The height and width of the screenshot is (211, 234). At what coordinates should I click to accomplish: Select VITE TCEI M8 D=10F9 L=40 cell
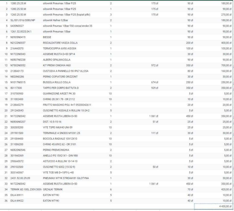[58, 173]
